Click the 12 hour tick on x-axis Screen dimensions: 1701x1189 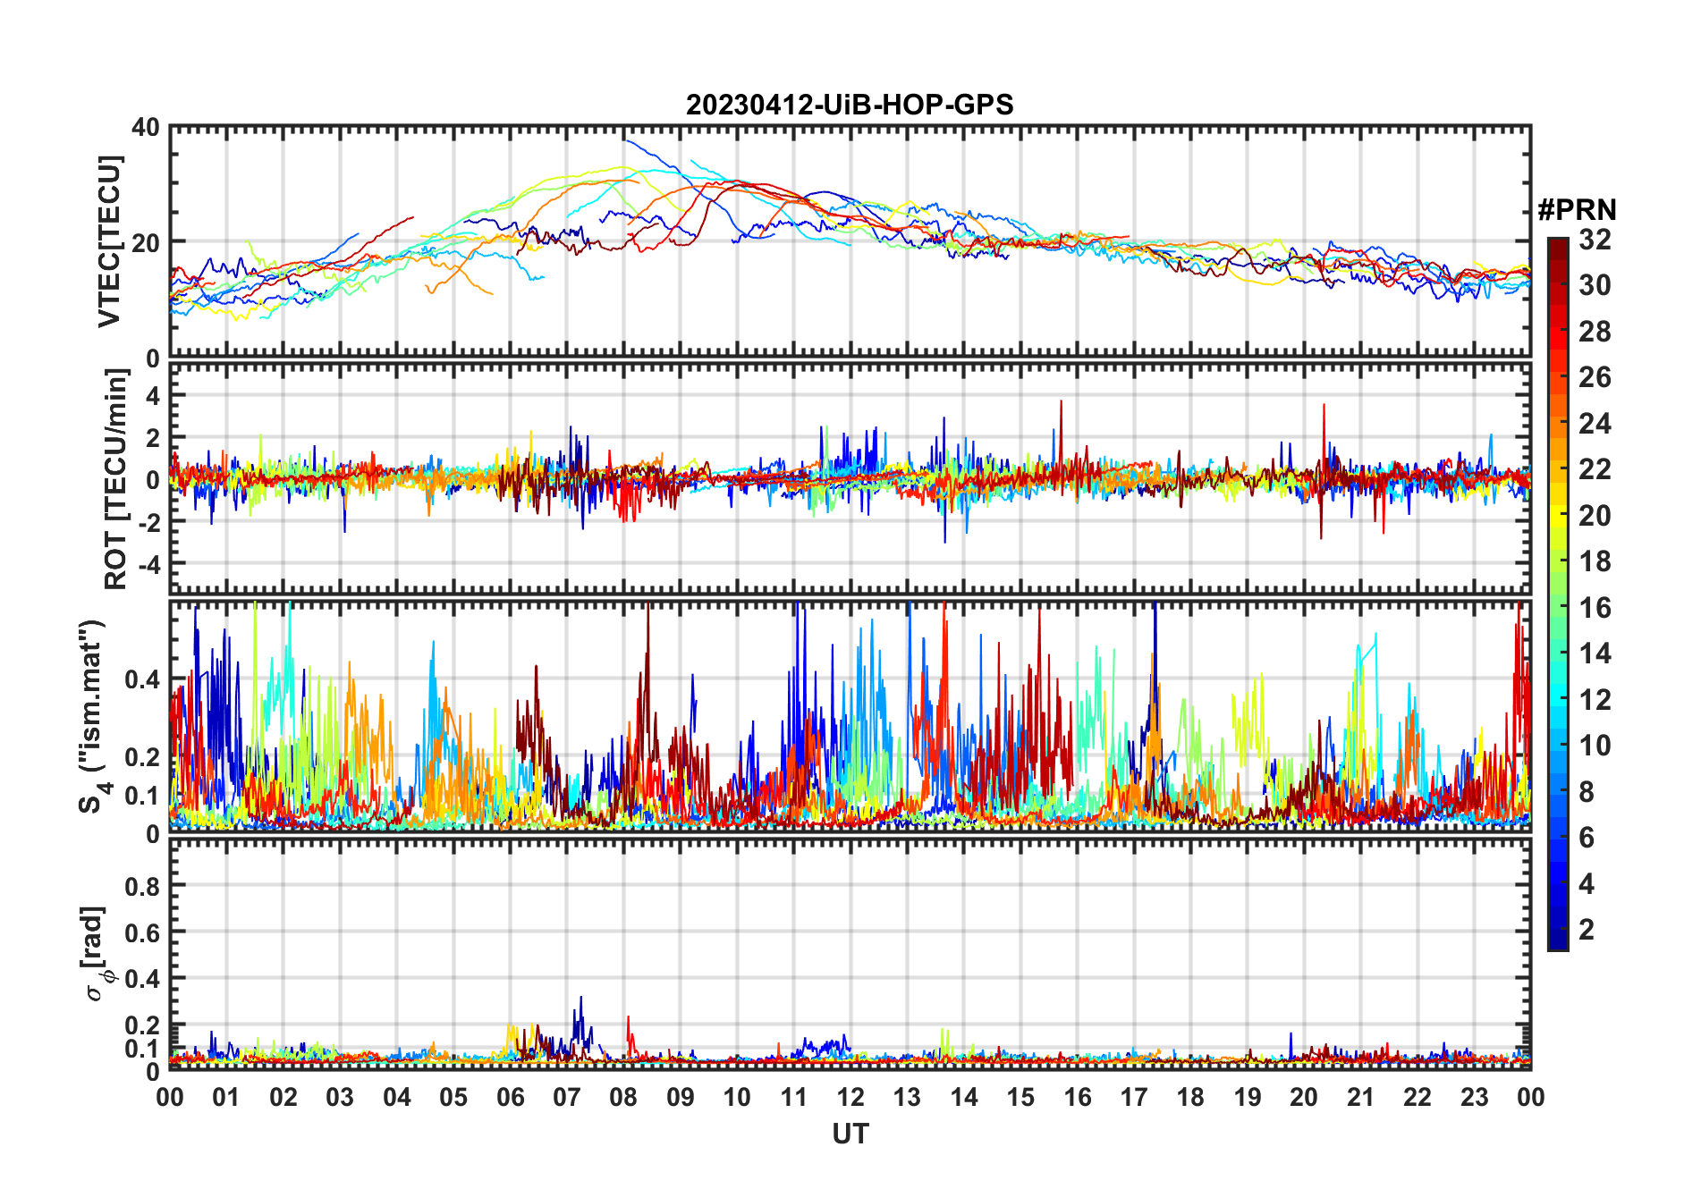850,1097
